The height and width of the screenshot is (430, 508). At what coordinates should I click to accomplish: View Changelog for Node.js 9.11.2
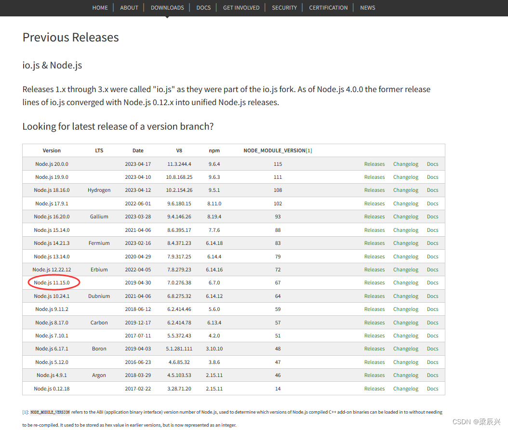(406, 309)
